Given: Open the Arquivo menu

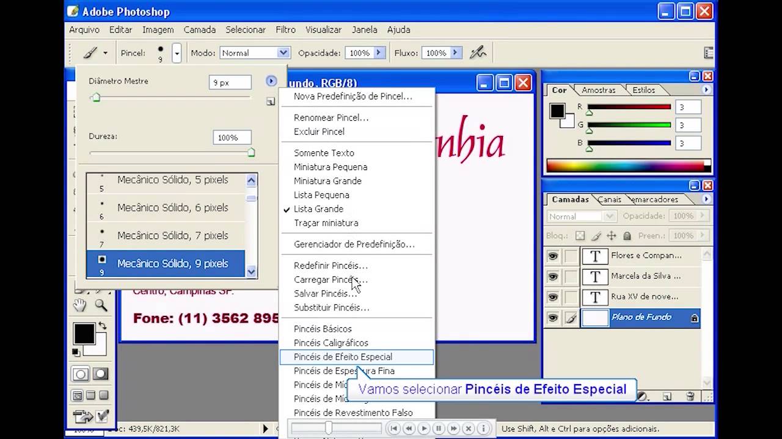Looking at the screenshot, I should pyautogui.click(x=84, y=29).
